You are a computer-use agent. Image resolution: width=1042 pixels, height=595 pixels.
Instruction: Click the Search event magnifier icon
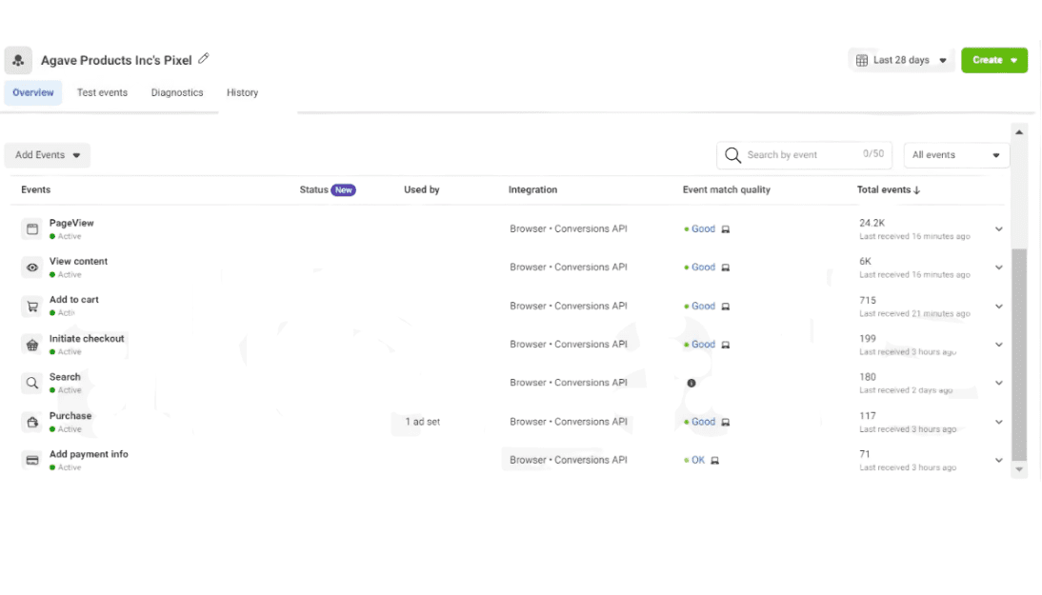(32, 383)
